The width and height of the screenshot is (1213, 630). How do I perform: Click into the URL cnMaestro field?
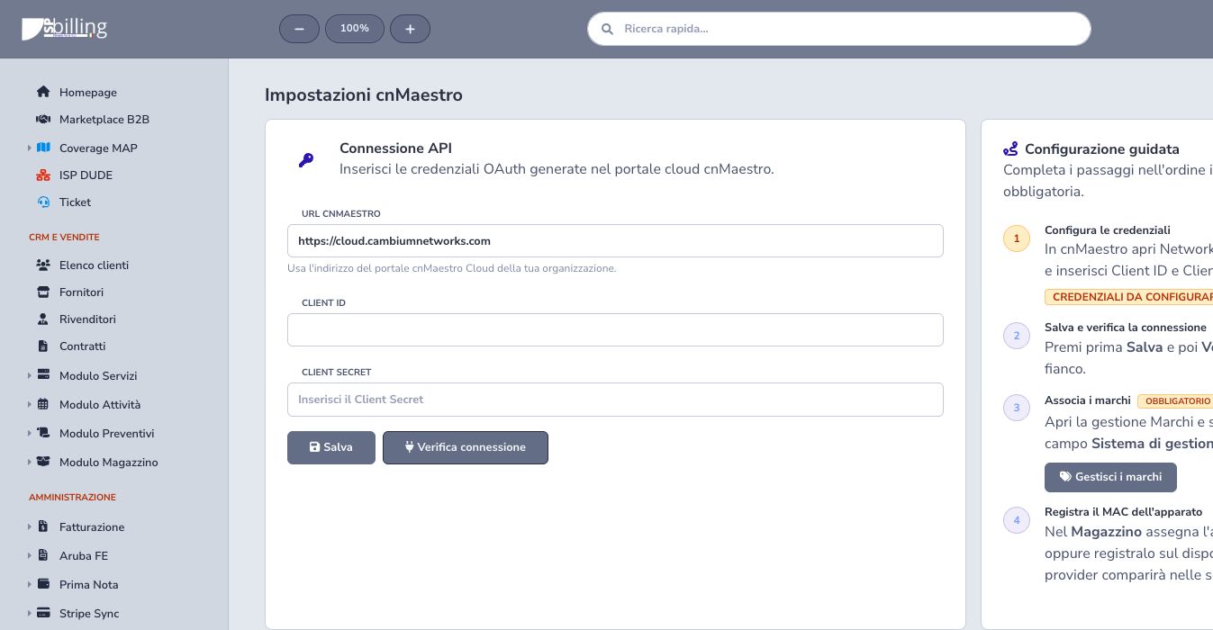(615, 241)
